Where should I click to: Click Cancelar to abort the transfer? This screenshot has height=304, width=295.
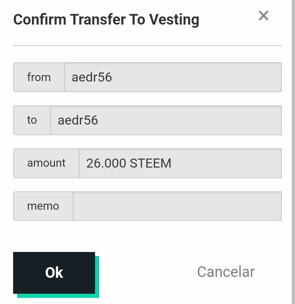pyautogui.click(x=226, y=272)
